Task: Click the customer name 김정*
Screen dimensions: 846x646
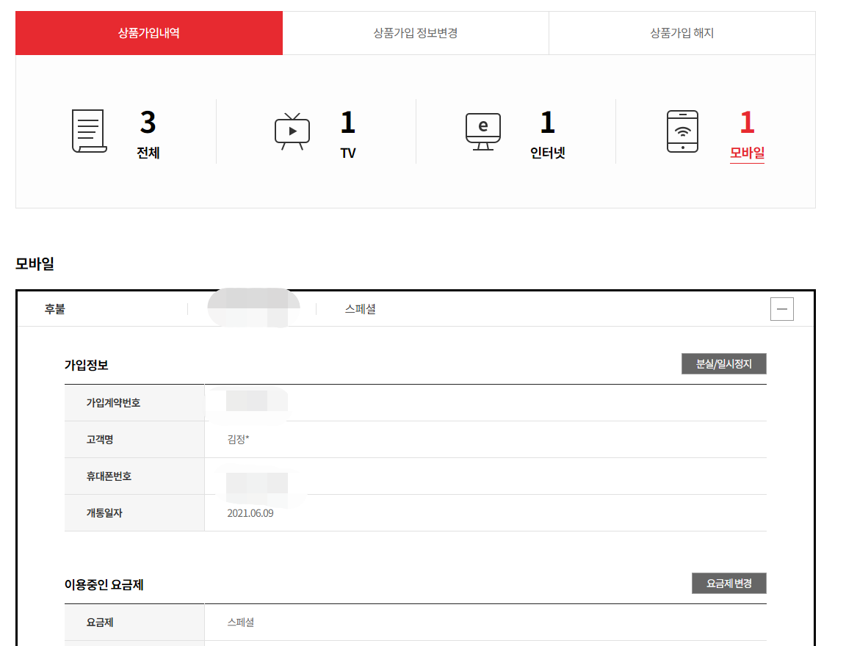Action: [x=238, y=440]
